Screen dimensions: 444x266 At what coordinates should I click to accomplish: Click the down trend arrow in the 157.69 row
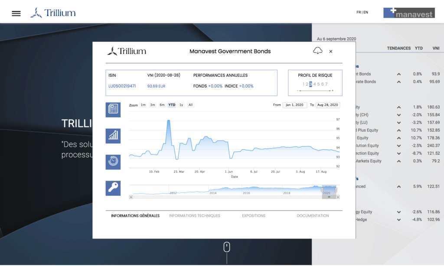(x=399, y=123)
